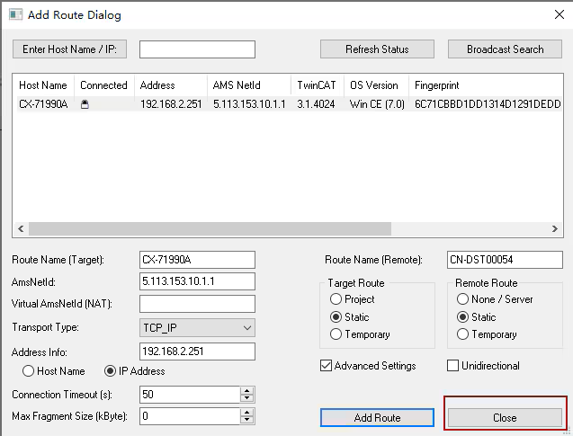Select Project under Target Route
The height and width of the screenshot is (436, 573).
pyautogui.click(x=336, y=299)
